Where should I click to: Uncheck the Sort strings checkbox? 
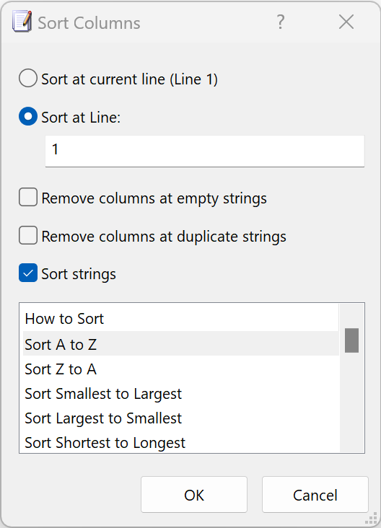(28, 273)
